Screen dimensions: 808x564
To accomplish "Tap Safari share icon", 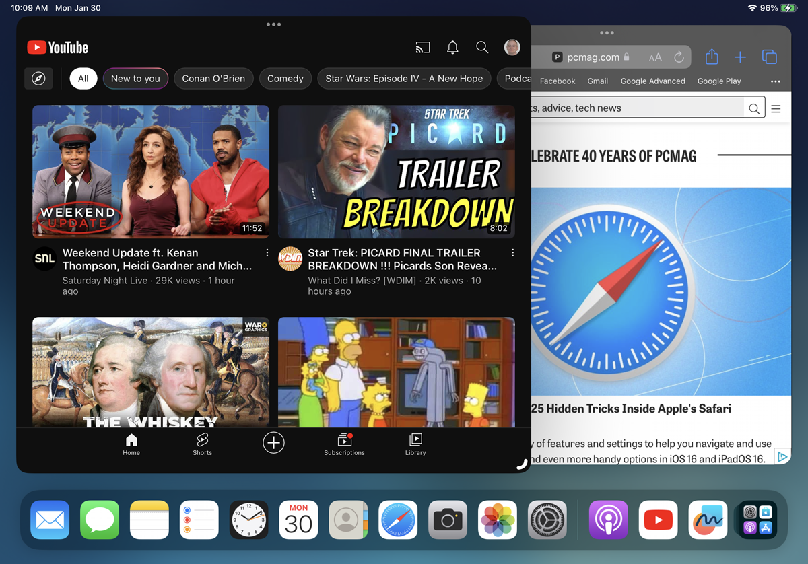I will (x=712, y=57).
